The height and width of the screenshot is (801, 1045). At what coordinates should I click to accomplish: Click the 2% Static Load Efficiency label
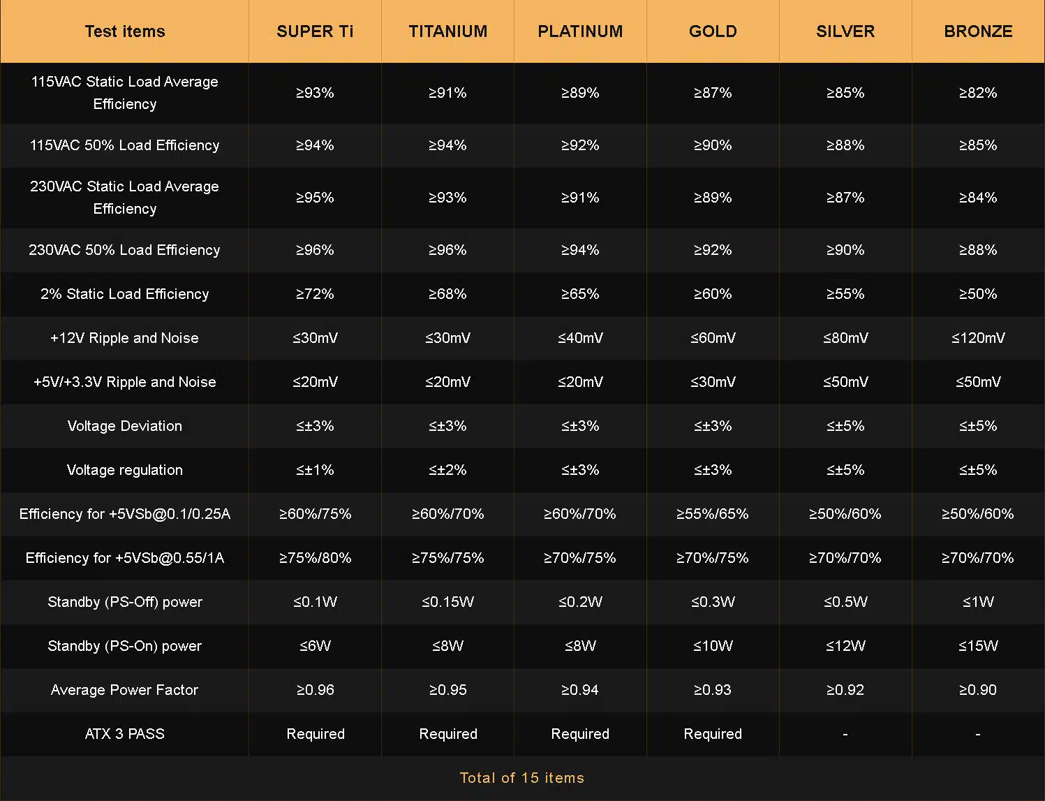(125, 294)
